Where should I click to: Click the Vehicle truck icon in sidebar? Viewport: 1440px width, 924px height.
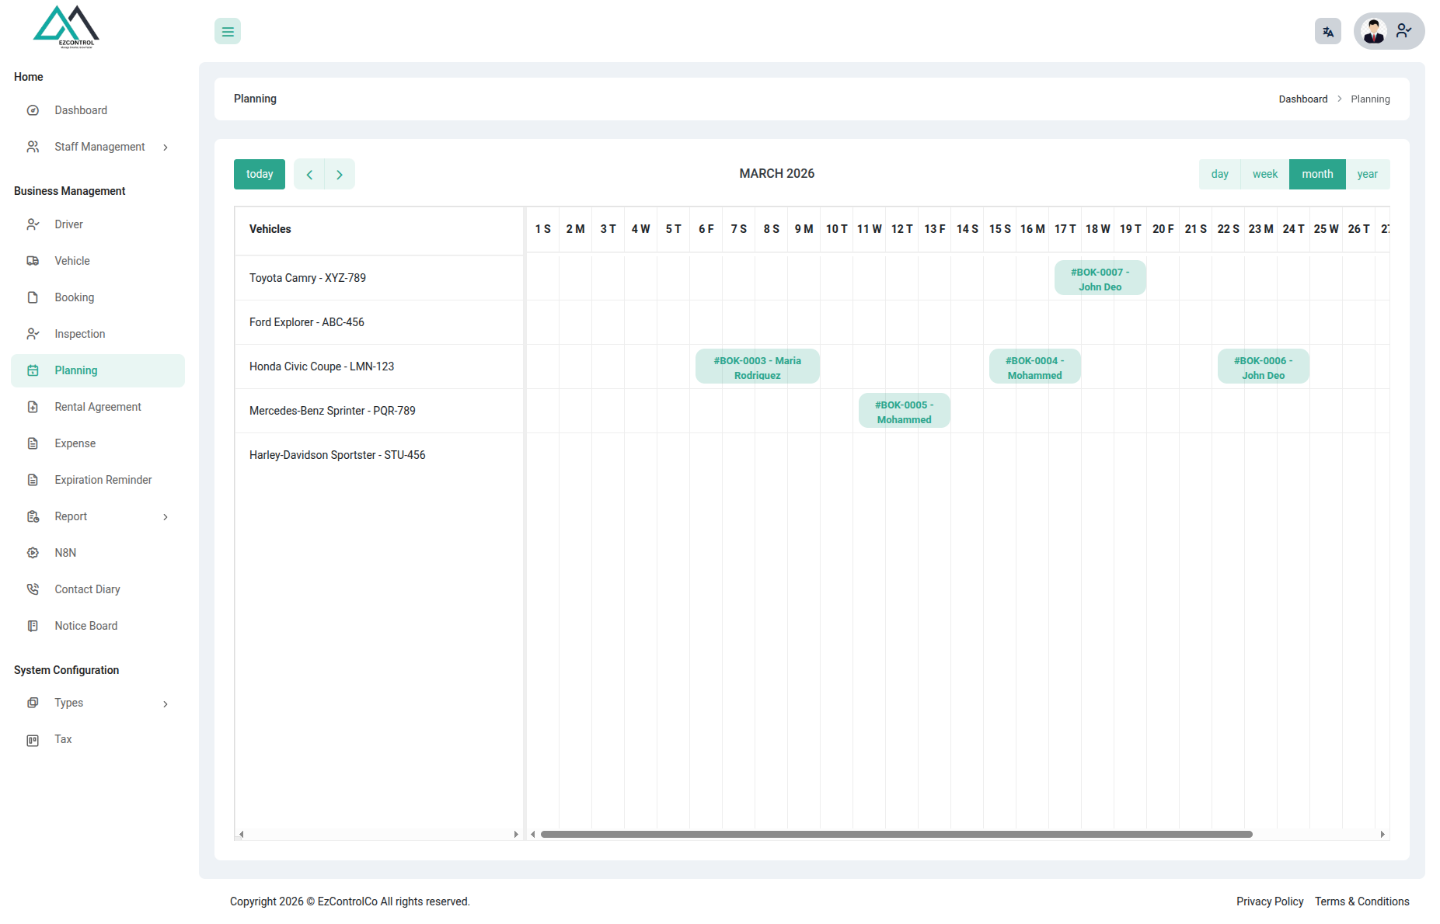(x=33, y=261)
